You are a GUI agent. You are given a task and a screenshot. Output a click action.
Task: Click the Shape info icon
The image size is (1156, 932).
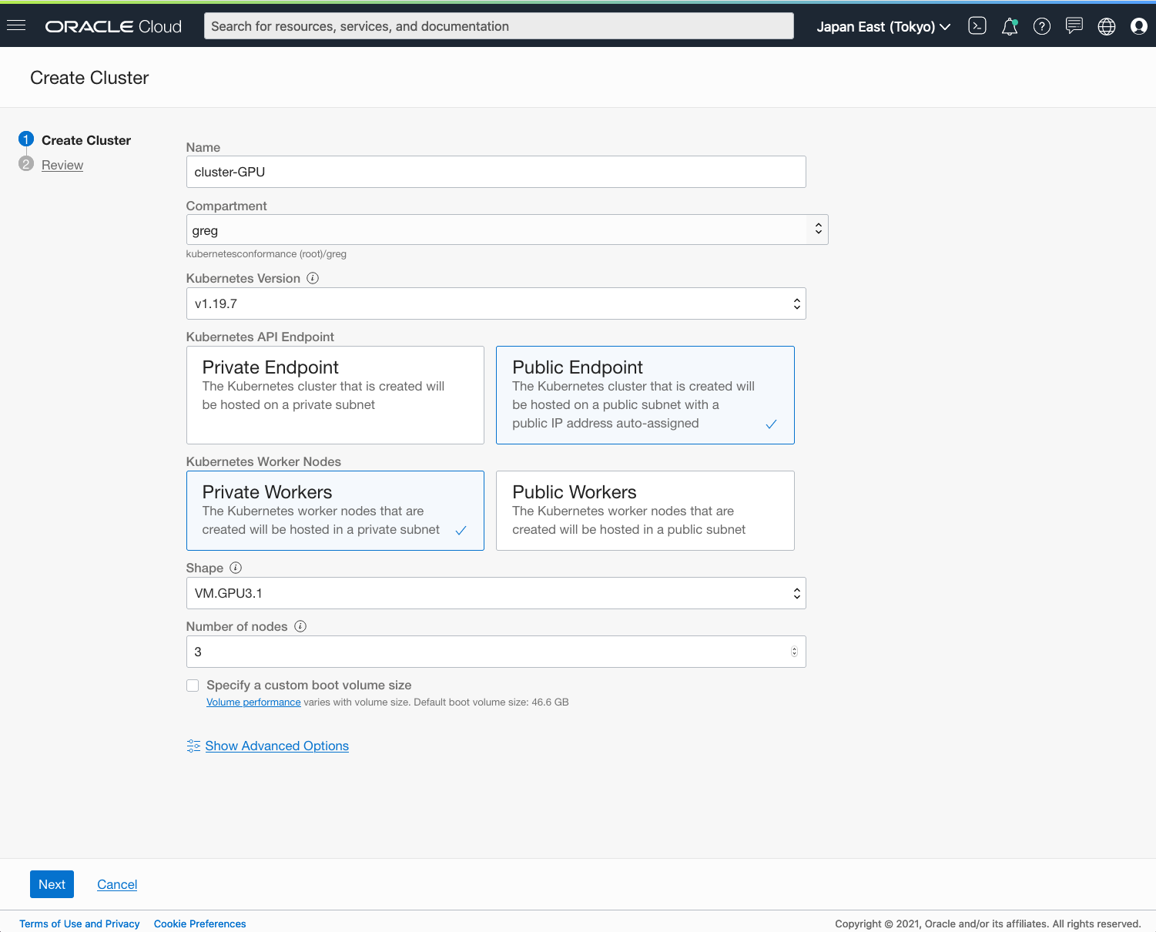236,568
